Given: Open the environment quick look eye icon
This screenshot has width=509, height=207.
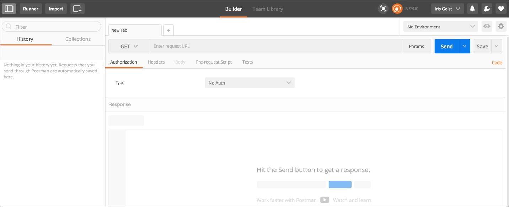Looking at the screenshot, I should click(x=487, y=26).
